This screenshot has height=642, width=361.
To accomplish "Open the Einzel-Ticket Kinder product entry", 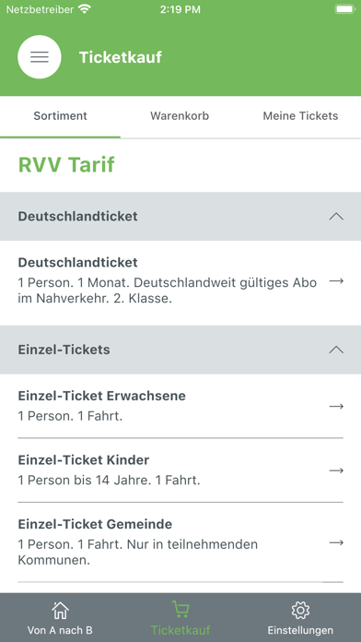I will 180,470.
